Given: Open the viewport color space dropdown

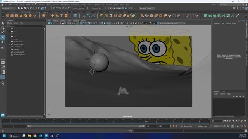Looking at the screenshot, I should coord(172,23).
